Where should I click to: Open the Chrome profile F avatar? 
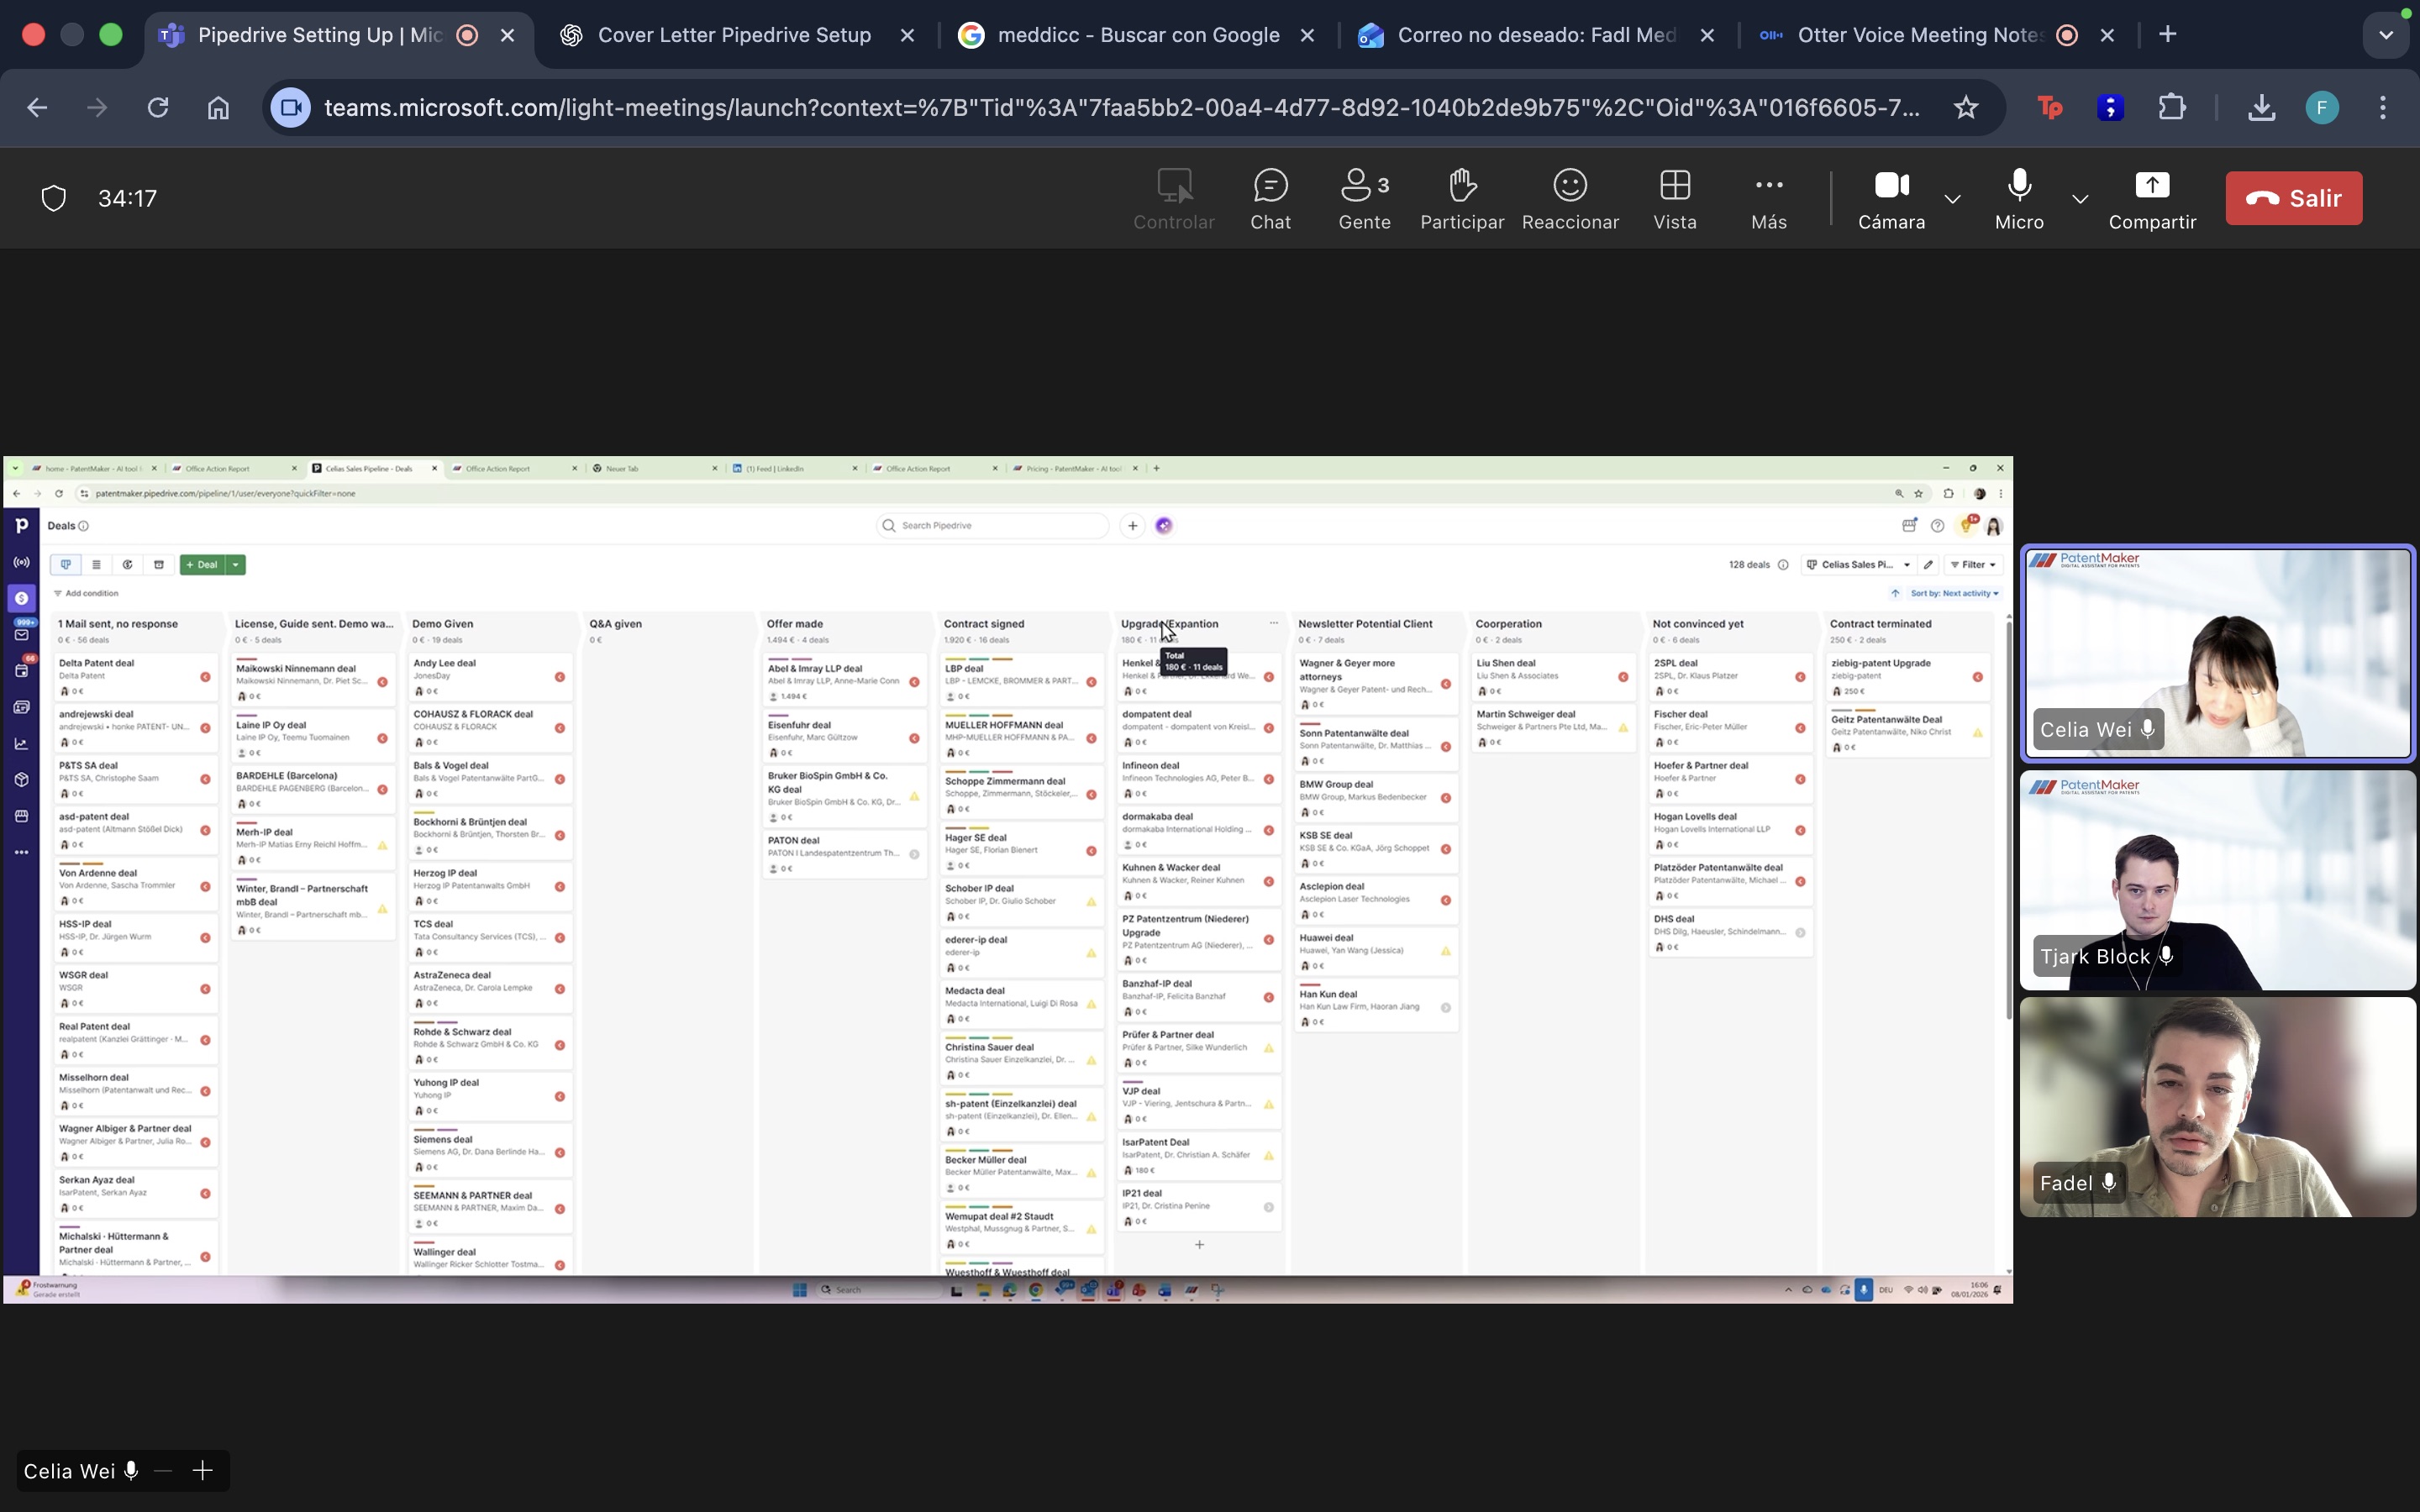tap(2322, 107)
